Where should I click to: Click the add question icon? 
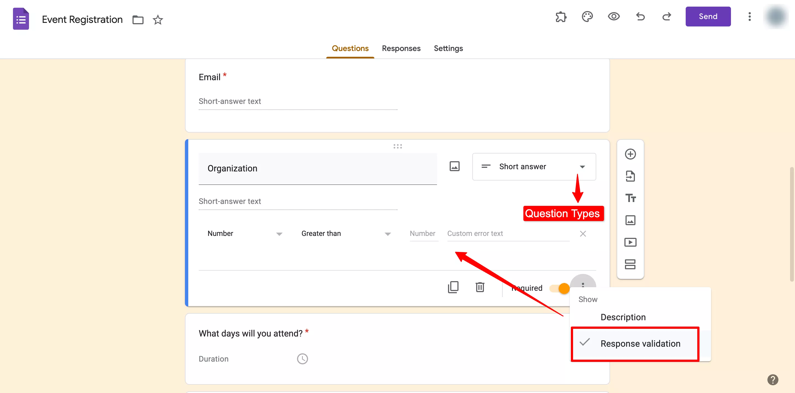(630, 154)
